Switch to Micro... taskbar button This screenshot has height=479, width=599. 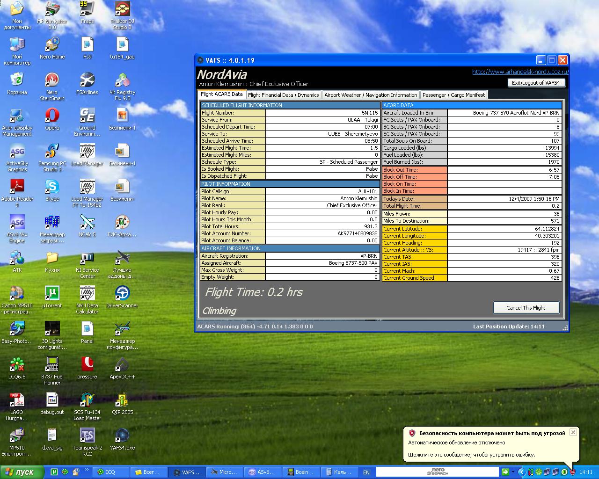point(226,472)
